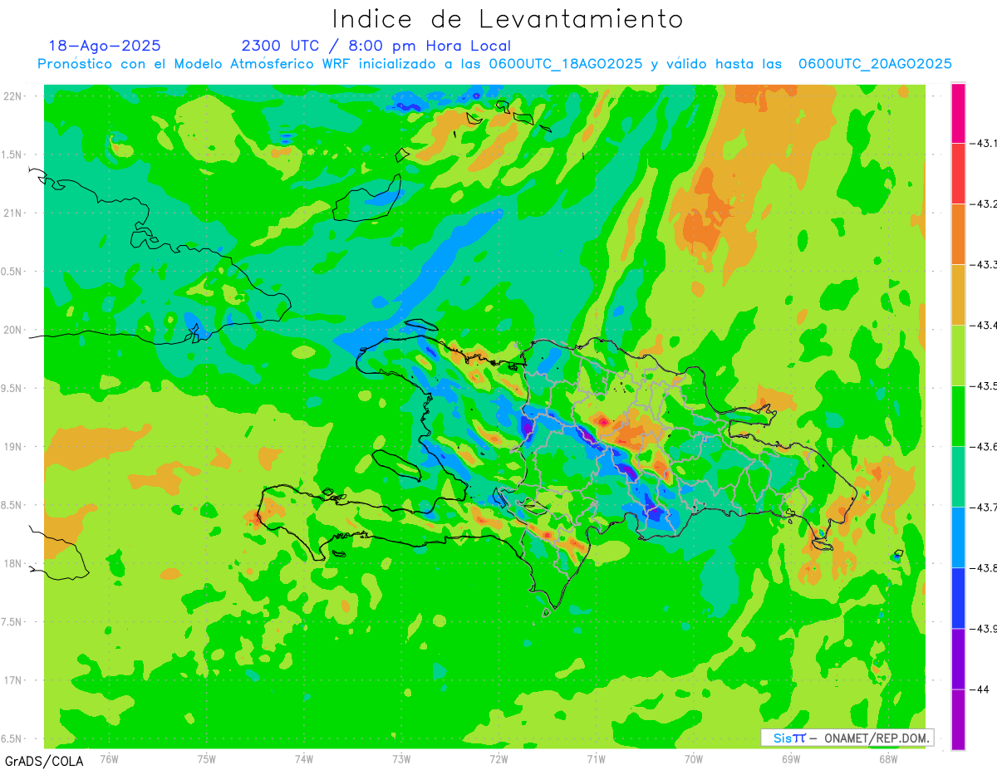Click the legend value '-43.9'
Screen dimensions: 997x770
pyautogui.click(x=983, y=629)
